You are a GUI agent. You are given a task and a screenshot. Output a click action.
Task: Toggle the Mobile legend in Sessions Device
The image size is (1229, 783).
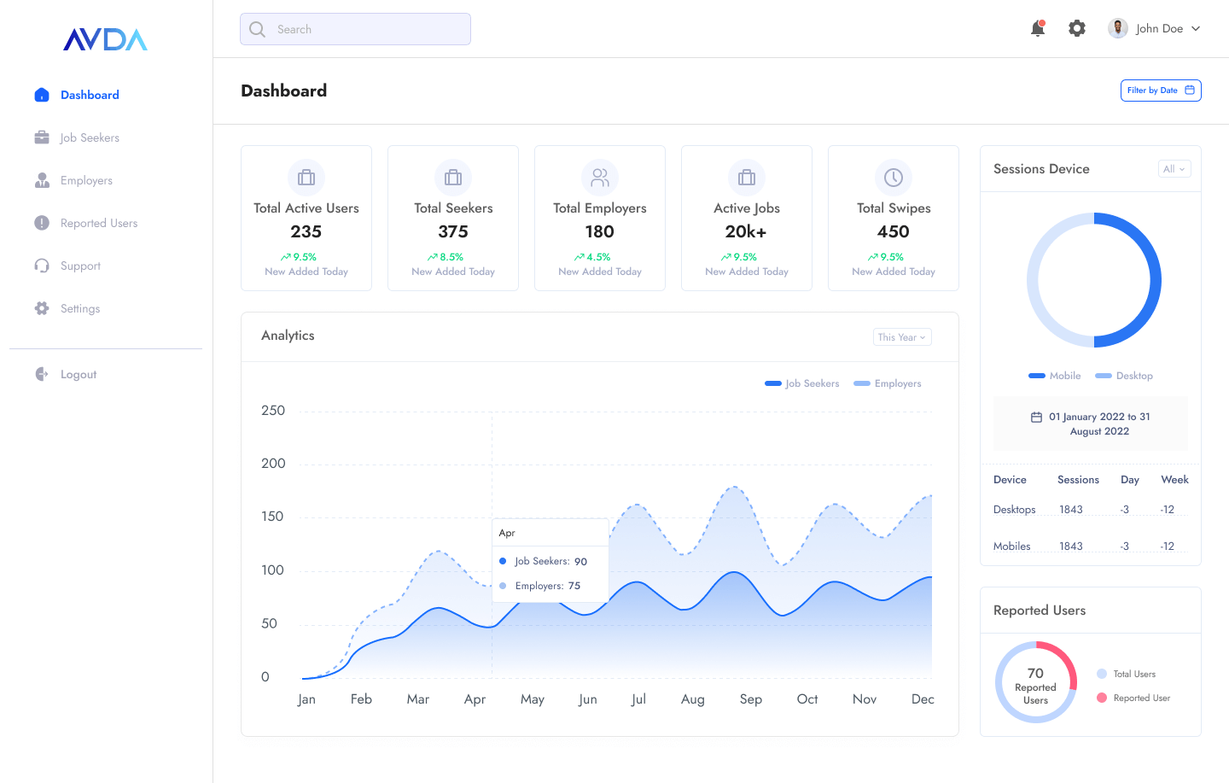pos(1055,376)
